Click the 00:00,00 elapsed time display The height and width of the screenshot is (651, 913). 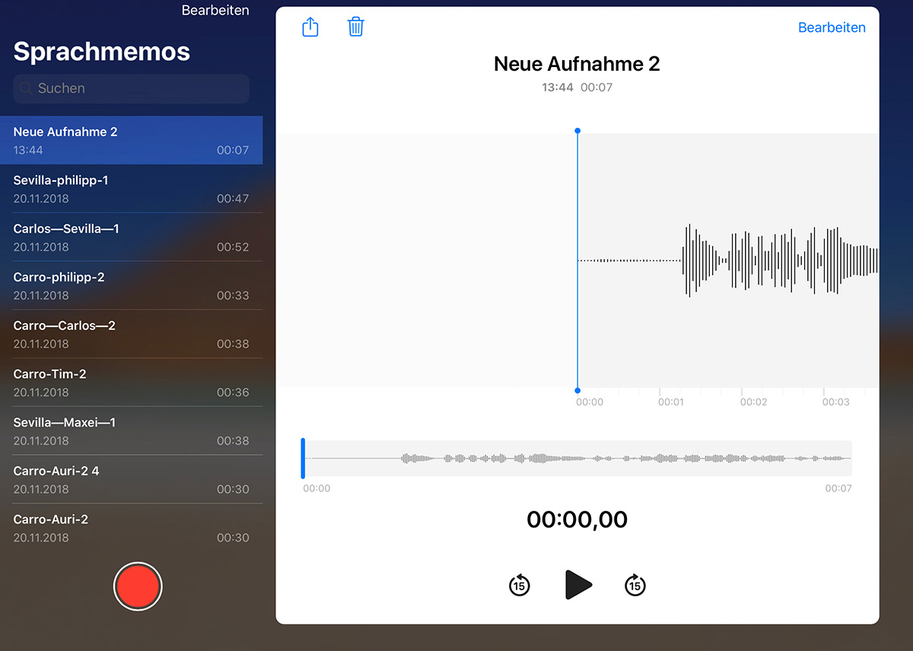coord(577,519)
